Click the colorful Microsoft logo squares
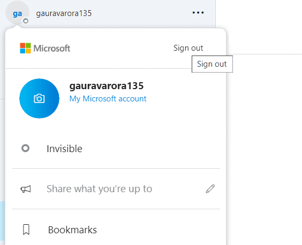Viewport: 302px width, 245px height. [25, 48]
